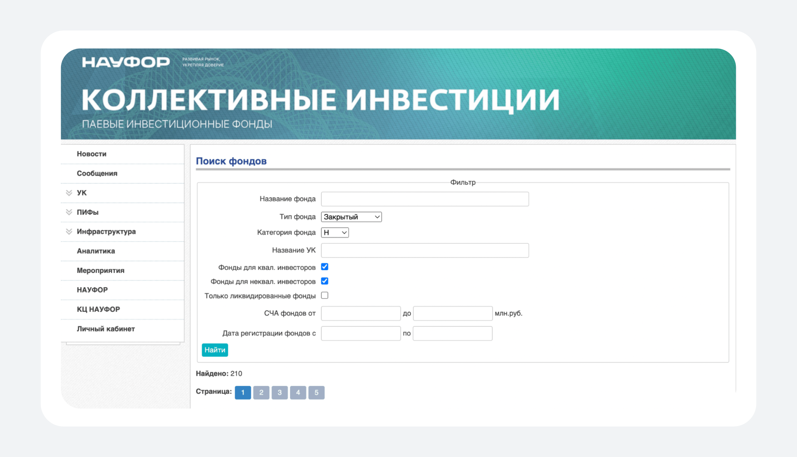Open the Тип фонда dropdown (Закрытый)
Image resolution: width=797 pixels, height=457 pixels.
click(351, 217)
